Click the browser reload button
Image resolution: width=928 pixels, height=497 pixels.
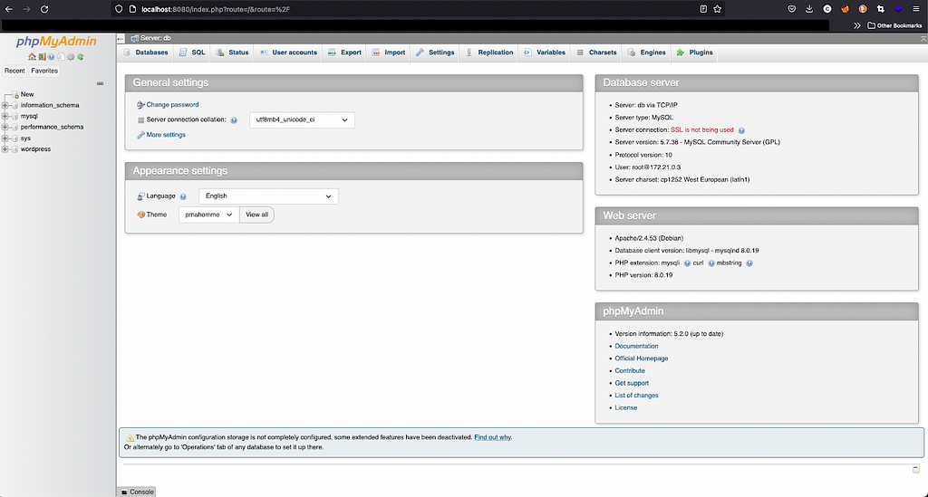click(x=44, y=9)
